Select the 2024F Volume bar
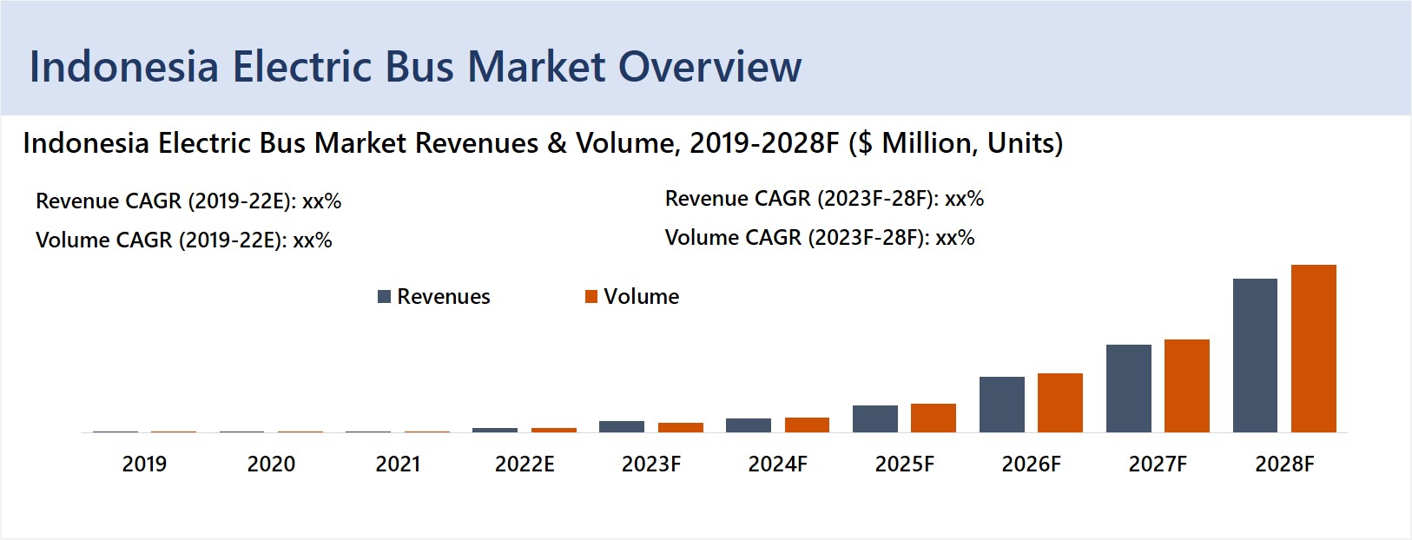This screenshot has height=540, width=1412. [x=807, y=425]
